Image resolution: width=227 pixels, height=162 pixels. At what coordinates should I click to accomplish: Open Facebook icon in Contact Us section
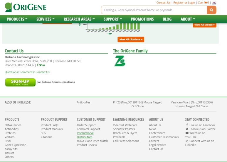(x=38, y=65)
